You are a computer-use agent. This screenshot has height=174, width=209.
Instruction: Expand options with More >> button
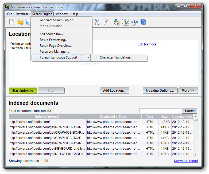tap(188, 91)
